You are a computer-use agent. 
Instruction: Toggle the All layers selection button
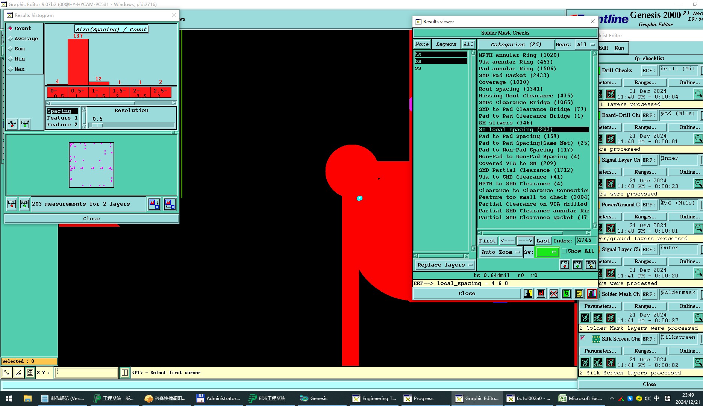coord(468,44)
